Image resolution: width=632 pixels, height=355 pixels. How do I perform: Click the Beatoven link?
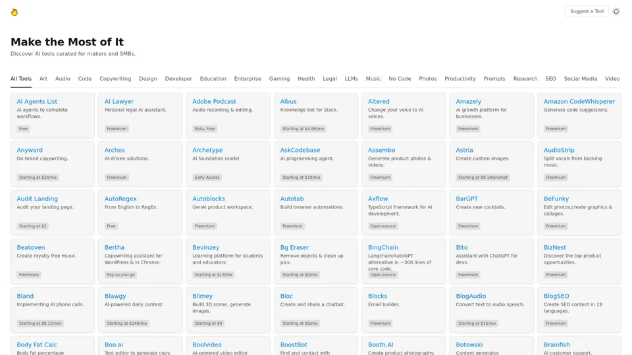[x=31, y=248]
